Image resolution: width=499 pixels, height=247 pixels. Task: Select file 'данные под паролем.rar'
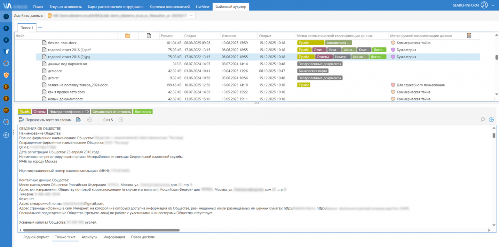point(67,64)
